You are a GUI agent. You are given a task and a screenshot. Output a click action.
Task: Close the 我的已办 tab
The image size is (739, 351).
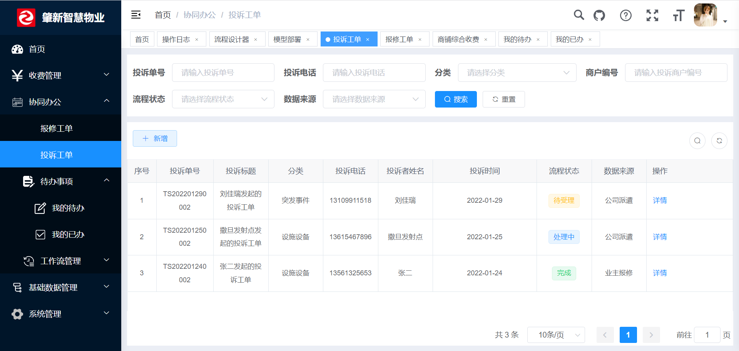point(590,40)
